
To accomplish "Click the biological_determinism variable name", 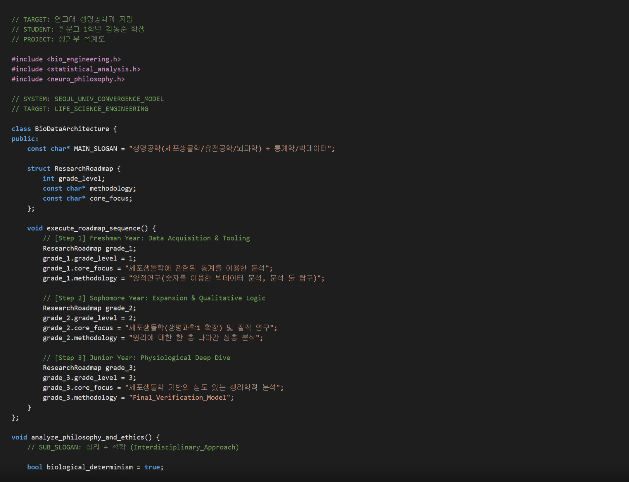I will 89,467.
